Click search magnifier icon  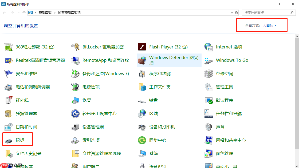[292, 13]
